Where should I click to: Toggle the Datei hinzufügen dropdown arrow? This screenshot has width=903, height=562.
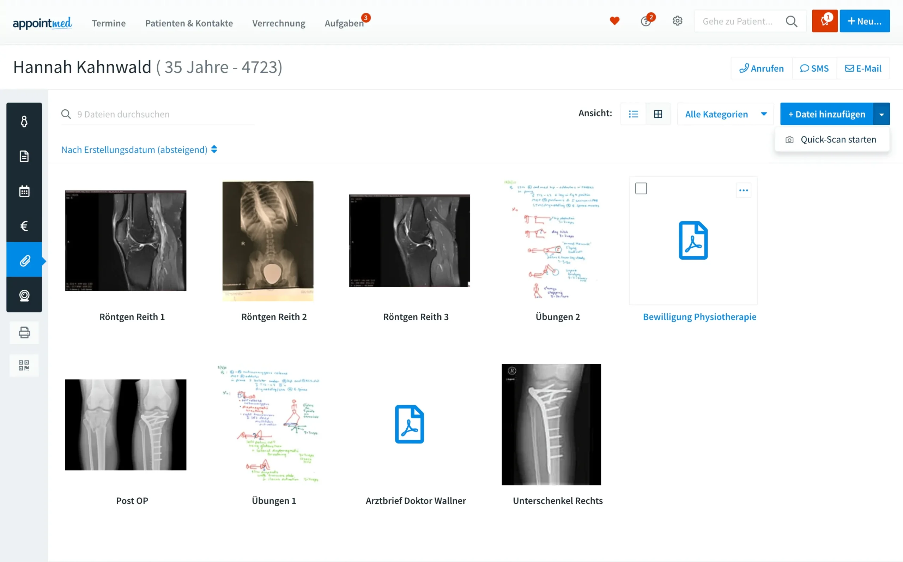(881, 114)
